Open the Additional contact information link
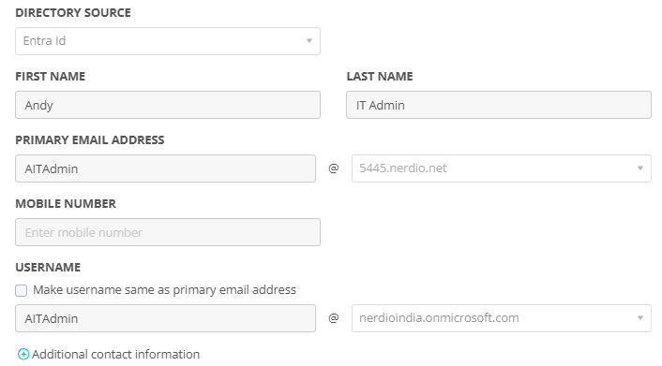 click(115, 354)
